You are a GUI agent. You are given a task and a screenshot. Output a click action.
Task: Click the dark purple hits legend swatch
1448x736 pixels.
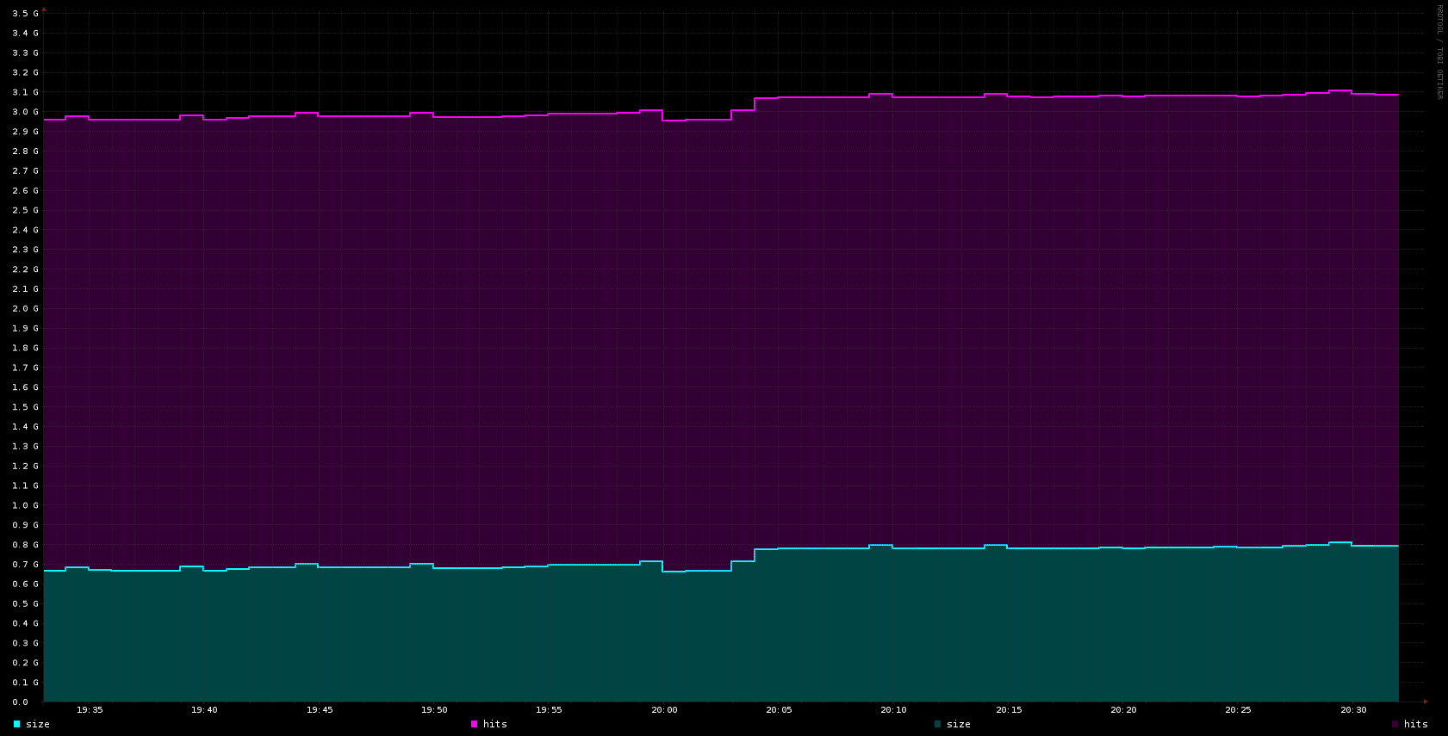1395,724
